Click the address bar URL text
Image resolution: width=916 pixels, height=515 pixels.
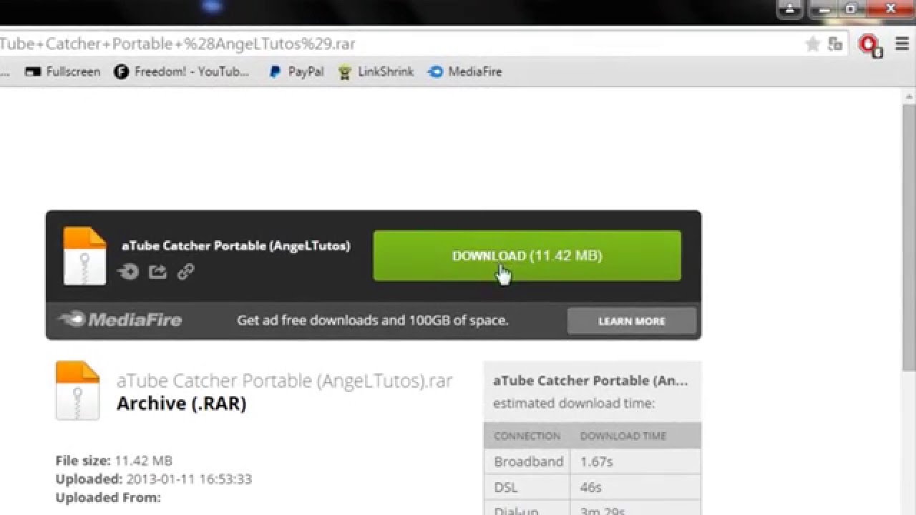[x=178, y=44]
